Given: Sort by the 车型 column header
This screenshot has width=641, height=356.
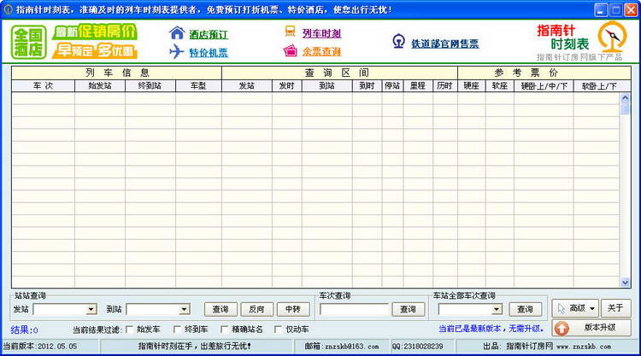Looking at the screenshot, I should pyautogui.click(x=198, y=85).
